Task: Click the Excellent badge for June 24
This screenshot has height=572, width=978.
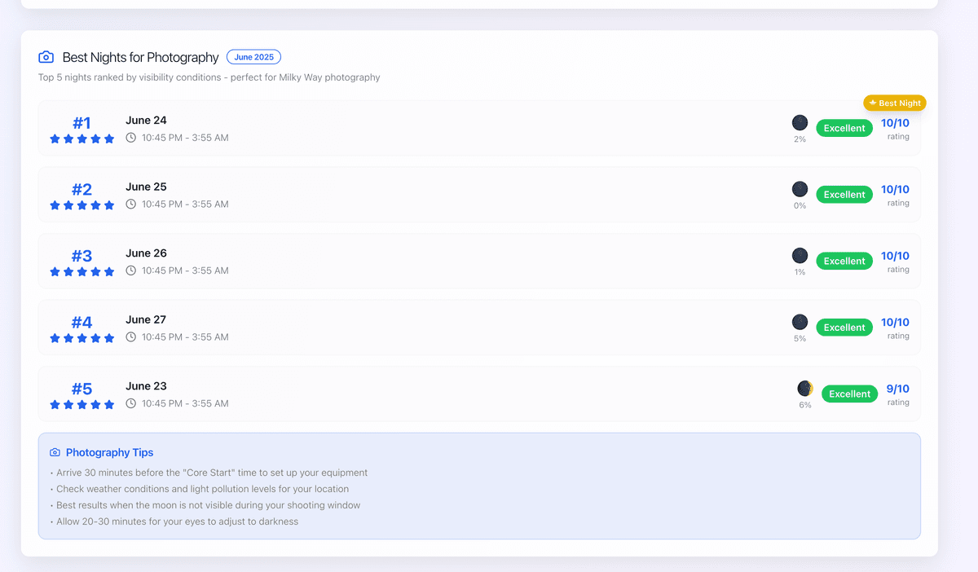Action: click(x=844, y=129)
